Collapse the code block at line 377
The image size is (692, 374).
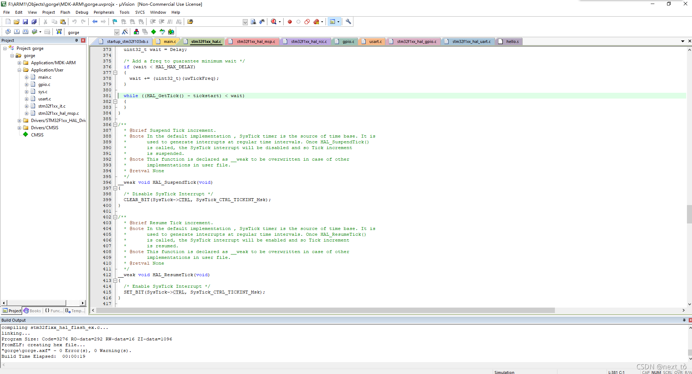[x=115, y=73]
